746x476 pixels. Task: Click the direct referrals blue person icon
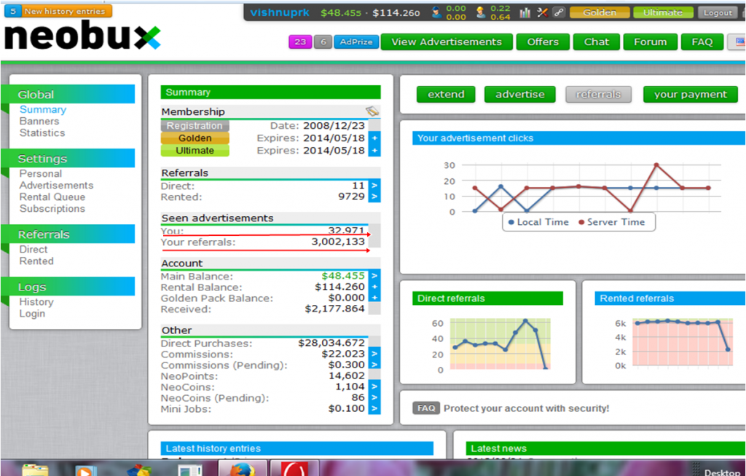coord(436,12)
